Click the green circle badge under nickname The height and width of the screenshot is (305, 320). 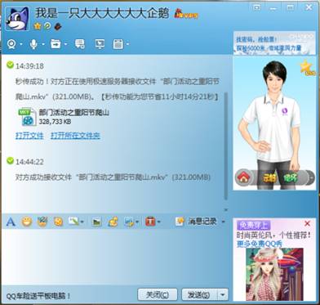click(47, 26)
